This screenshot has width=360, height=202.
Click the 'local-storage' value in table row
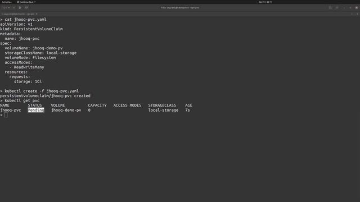(x=163, y=110)
